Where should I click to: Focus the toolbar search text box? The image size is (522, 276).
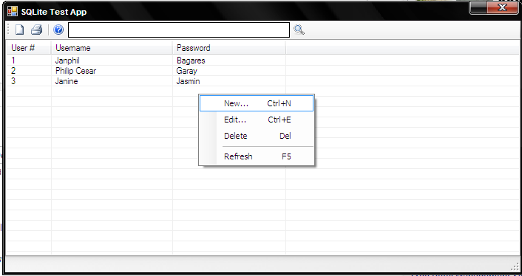pyautogui.click(x=179, y=30)
